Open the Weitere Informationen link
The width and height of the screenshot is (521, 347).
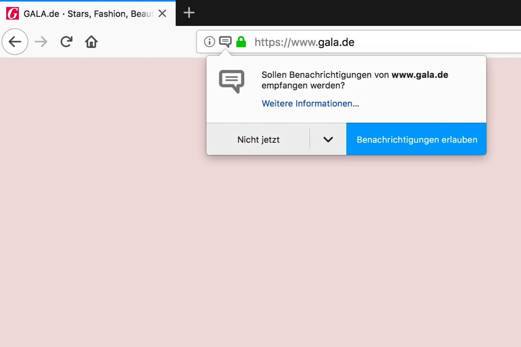[x=310, y=103]
